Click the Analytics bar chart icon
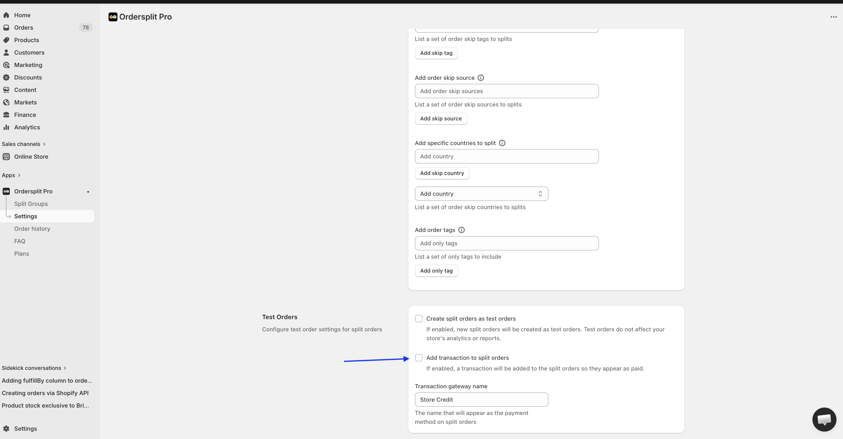843x439 pixels. tap(6, 127)
